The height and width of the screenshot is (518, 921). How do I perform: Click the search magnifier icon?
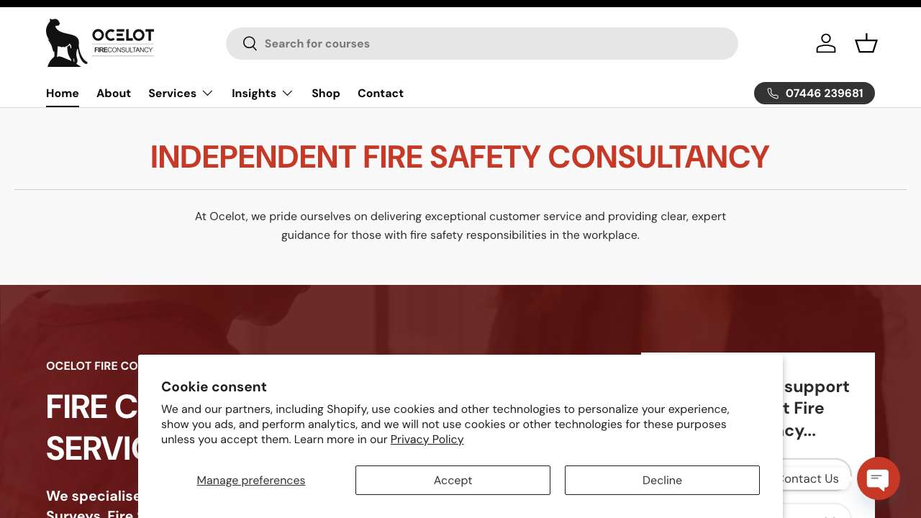point(250,44)
